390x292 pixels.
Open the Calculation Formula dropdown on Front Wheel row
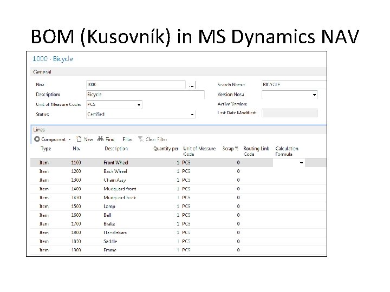coord(301,163)
